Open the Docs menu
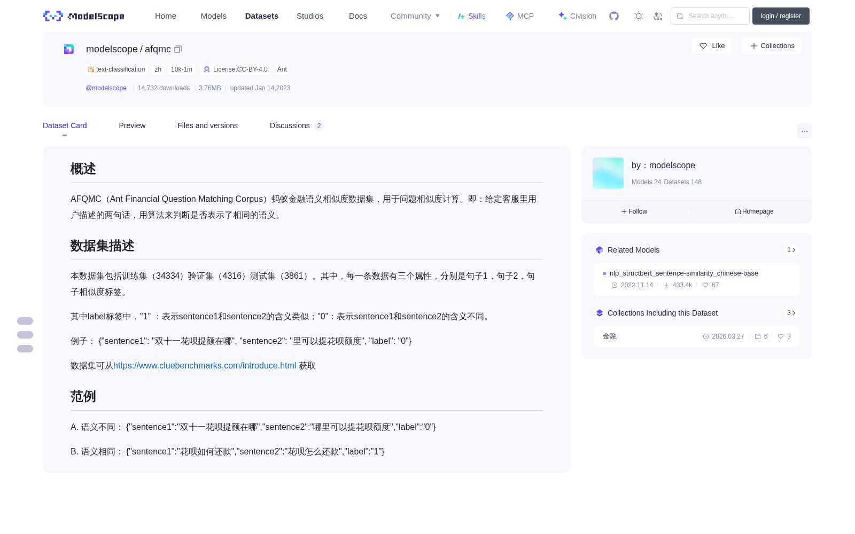 coord(358,16)
